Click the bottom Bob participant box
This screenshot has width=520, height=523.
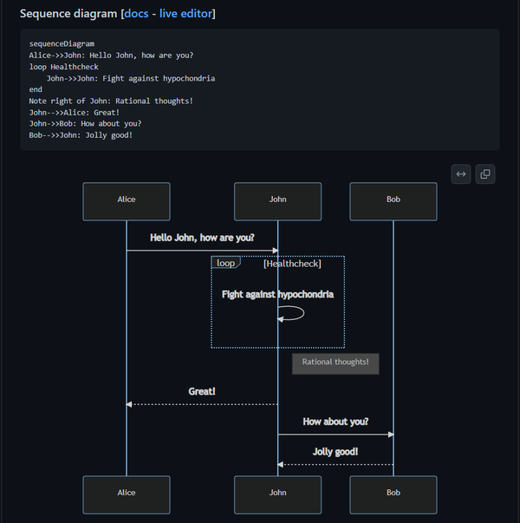(x=393, y=494)
